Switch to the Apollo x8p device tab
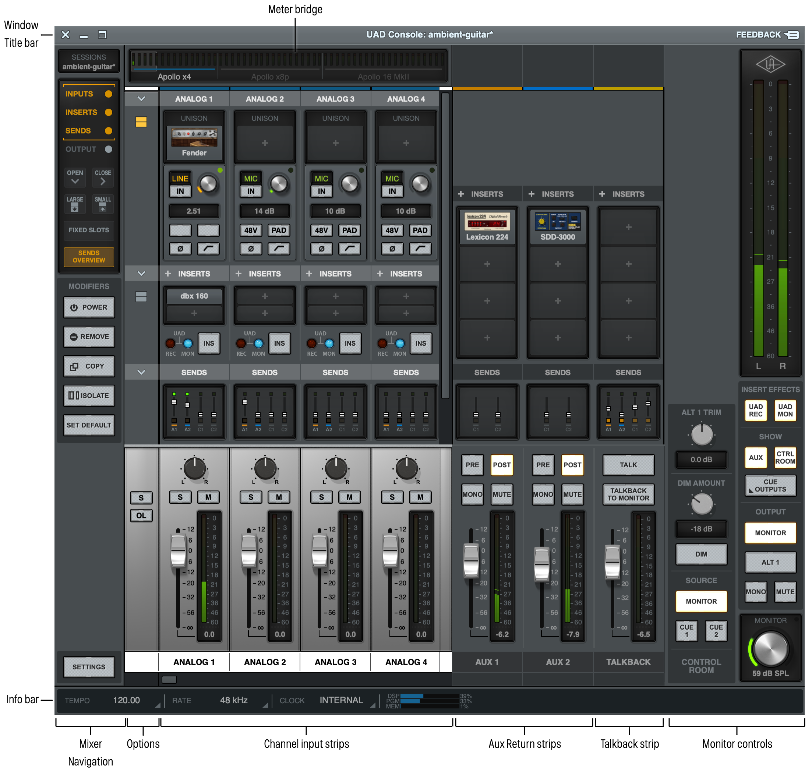Viewport: 812px width, 771px height. tap(270, 77)
